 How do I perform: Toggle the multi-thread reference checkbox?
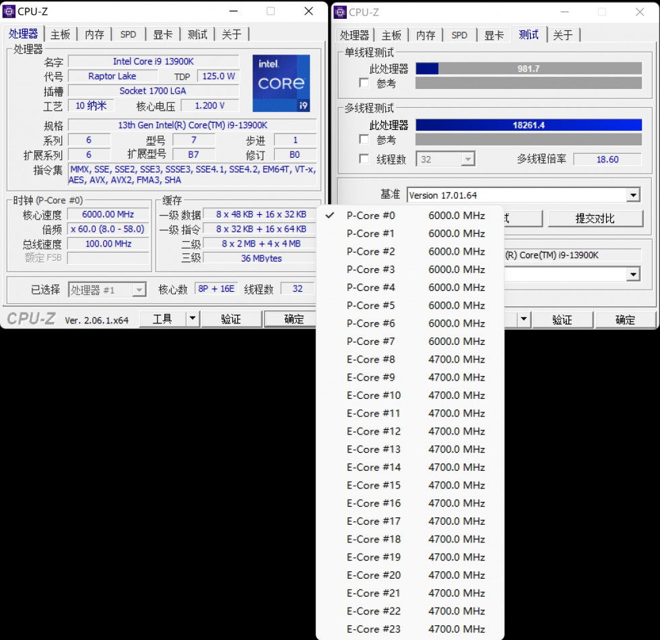tap(364, 139)
